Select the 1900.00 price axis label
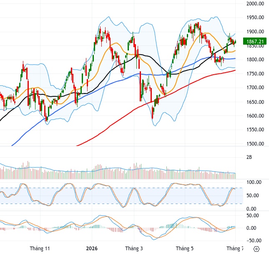The image size is (269, 254). pyautogui.click(x=255, y=32)
